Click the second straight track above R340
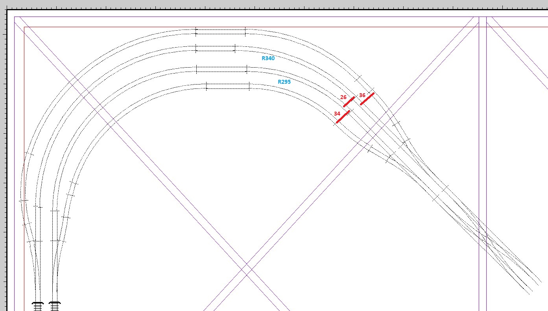Screen dimensions: 548x311 pyautogui.click(x=215, y=48)
